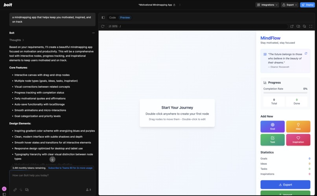Click the 'Statistics' heading
The image size is (317, 196).
267,152
